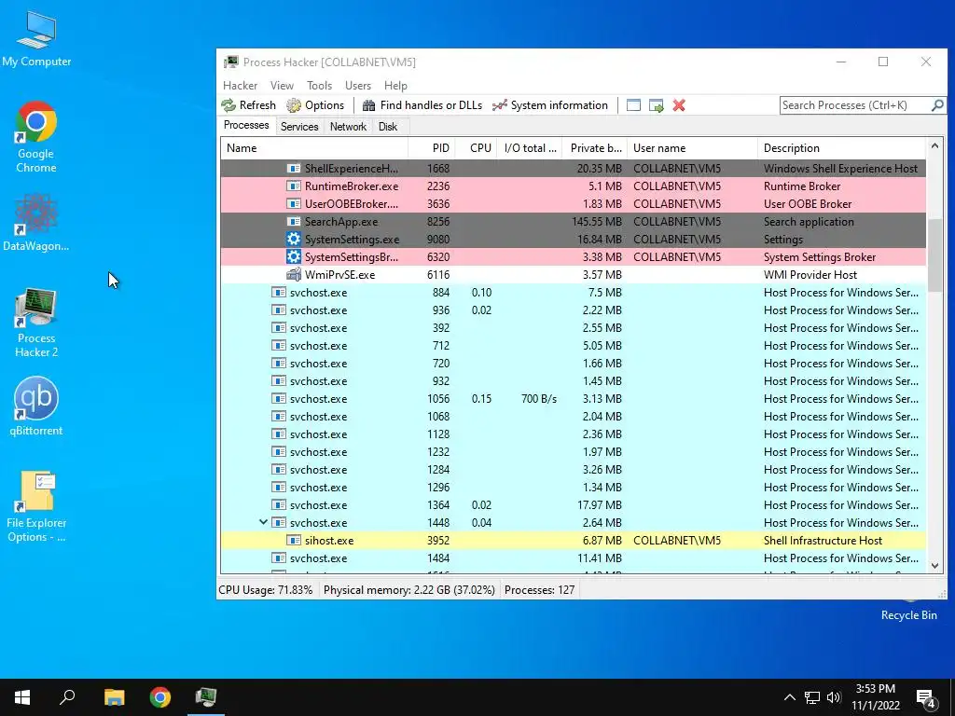Select File Explorer Options desktop shortcut
The height and width of the screenshot is (716, 955).
coord(36,506)
